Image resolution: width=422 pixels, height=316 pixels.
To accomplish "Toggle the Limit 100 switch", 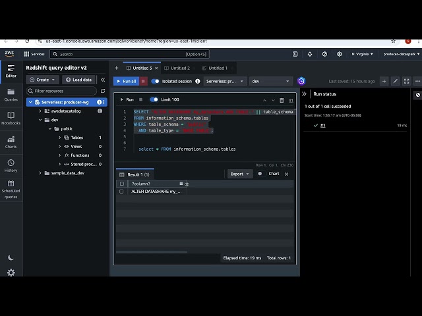I will (154, 99).
